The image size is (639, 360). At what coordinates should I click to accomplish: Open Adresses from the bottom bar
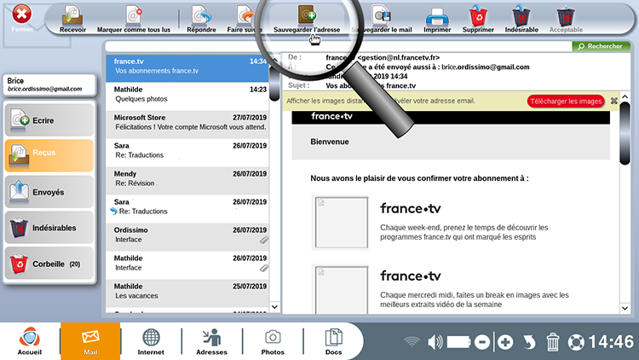211,341
